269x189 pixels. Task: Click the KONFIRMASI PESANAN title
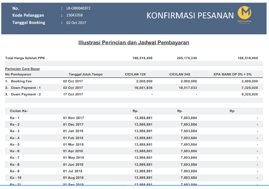(190, 15)
